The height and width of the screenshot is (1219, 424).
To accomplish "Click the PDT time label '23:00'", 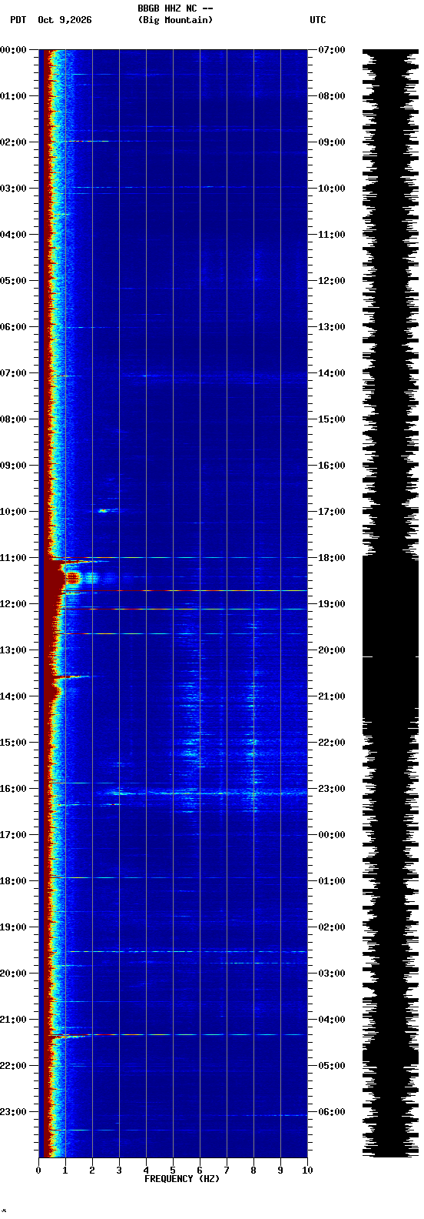I will [x=13, y=1112].
